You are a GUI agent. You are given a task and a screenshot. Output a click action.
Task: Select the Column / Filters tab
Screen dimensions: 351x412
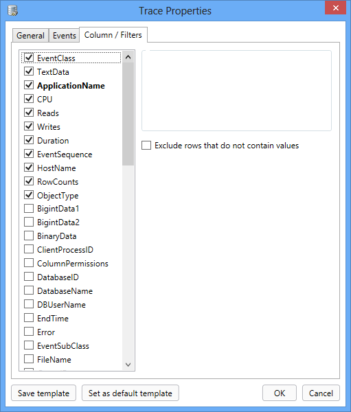tap(113, 35)
